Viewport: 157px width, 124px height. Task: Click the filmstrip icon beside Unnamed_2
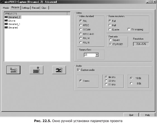pos(6,17)
